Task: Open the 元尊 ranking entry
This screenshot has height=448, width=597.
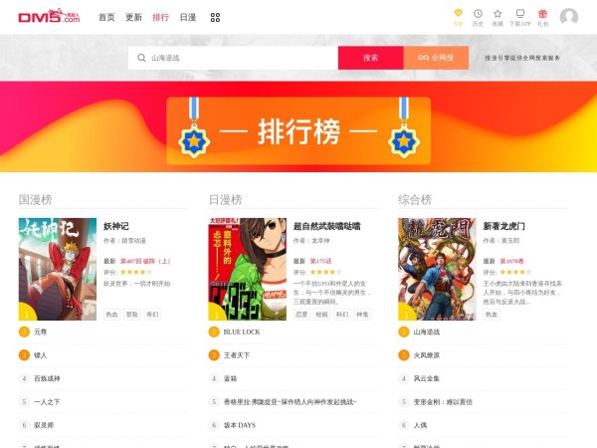Action: [x=41, y=332]
